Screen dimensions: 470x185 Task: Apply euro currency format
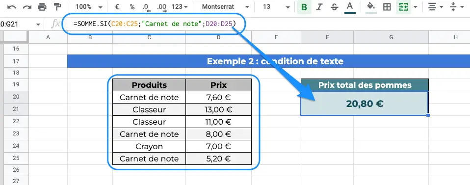[117, 6]
